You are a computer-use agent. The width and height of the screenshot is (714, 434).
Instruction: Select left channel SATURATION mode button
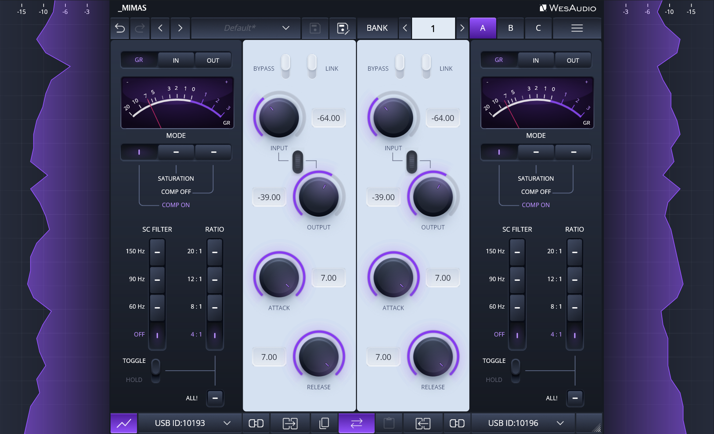click(176, 152)
